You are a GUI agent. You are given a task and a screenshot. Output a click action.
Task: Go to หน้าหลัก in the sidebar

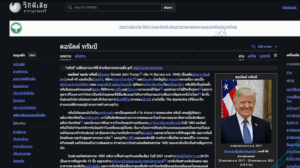click(19, 64)
